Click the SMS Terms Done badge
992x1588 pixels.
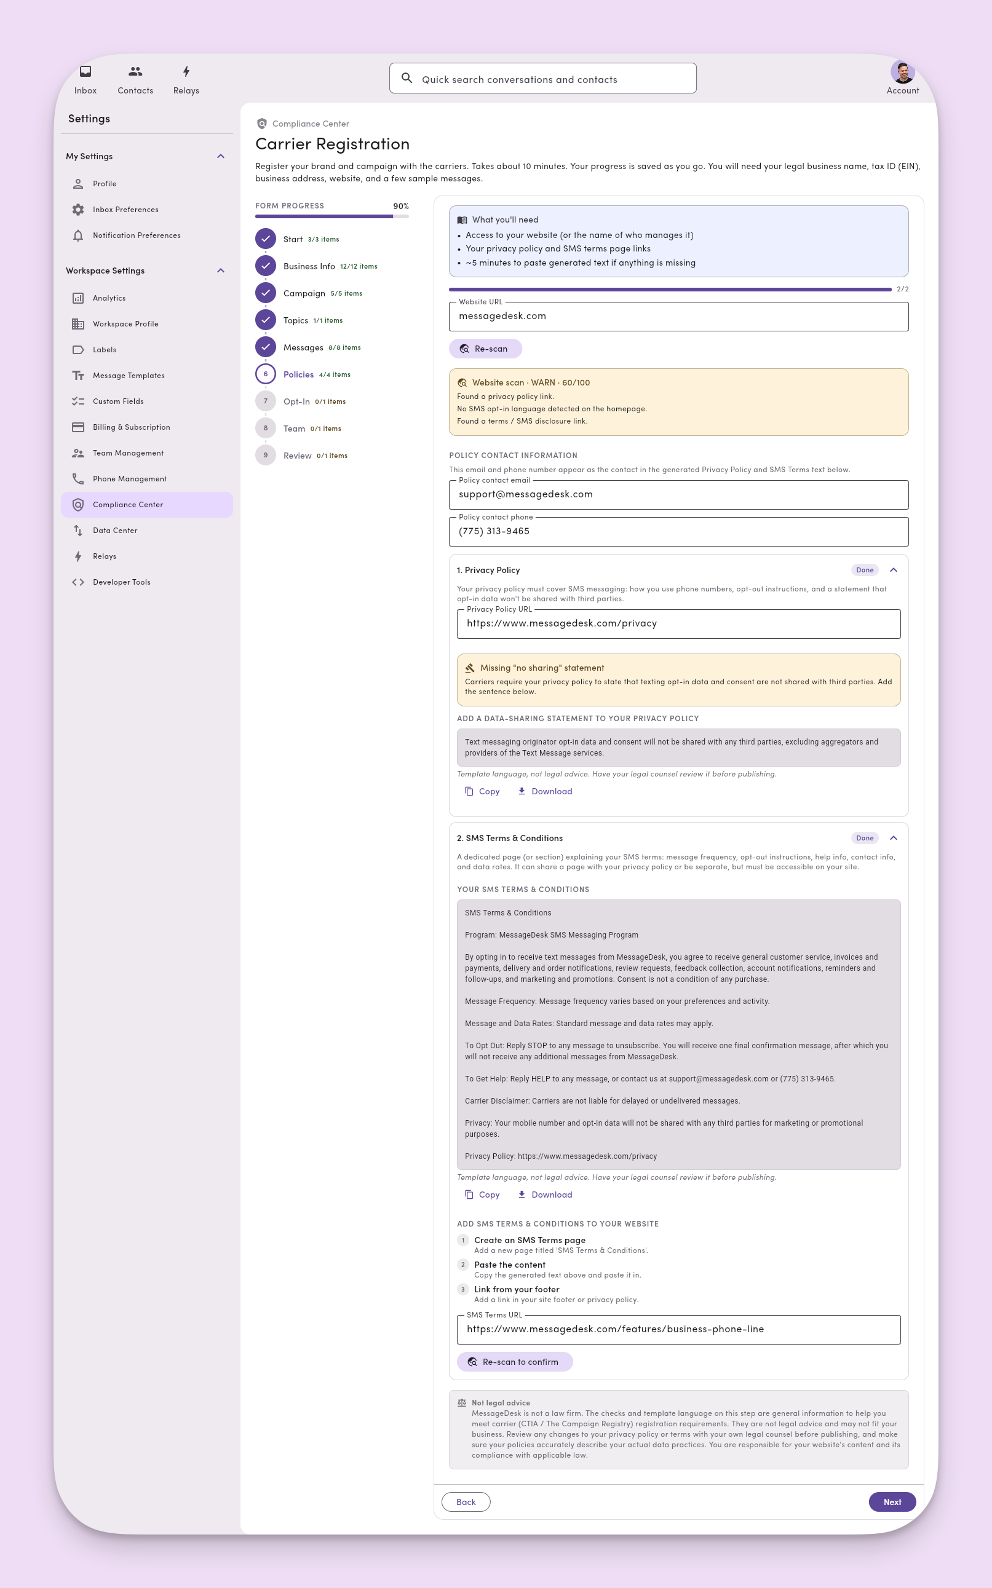pyautogui.click(x=865, y=838)
